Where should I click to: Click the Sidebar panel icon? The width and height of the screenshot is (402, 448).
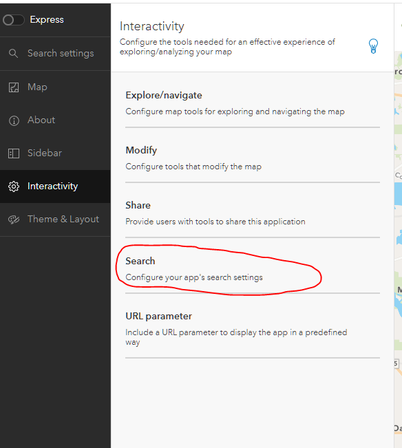point(14,153)
